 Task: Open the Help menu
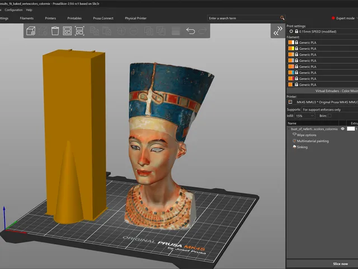[29, 10]
